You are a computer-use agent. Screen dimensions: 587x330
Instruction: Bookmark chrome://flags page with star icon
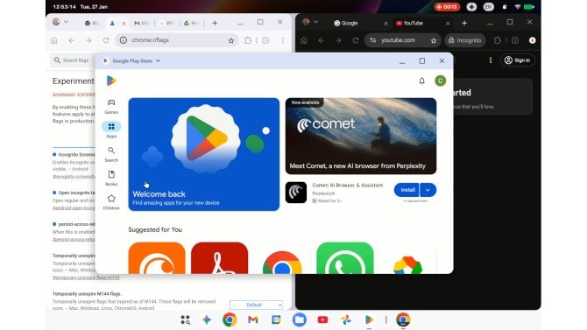(x=231, y=40)
